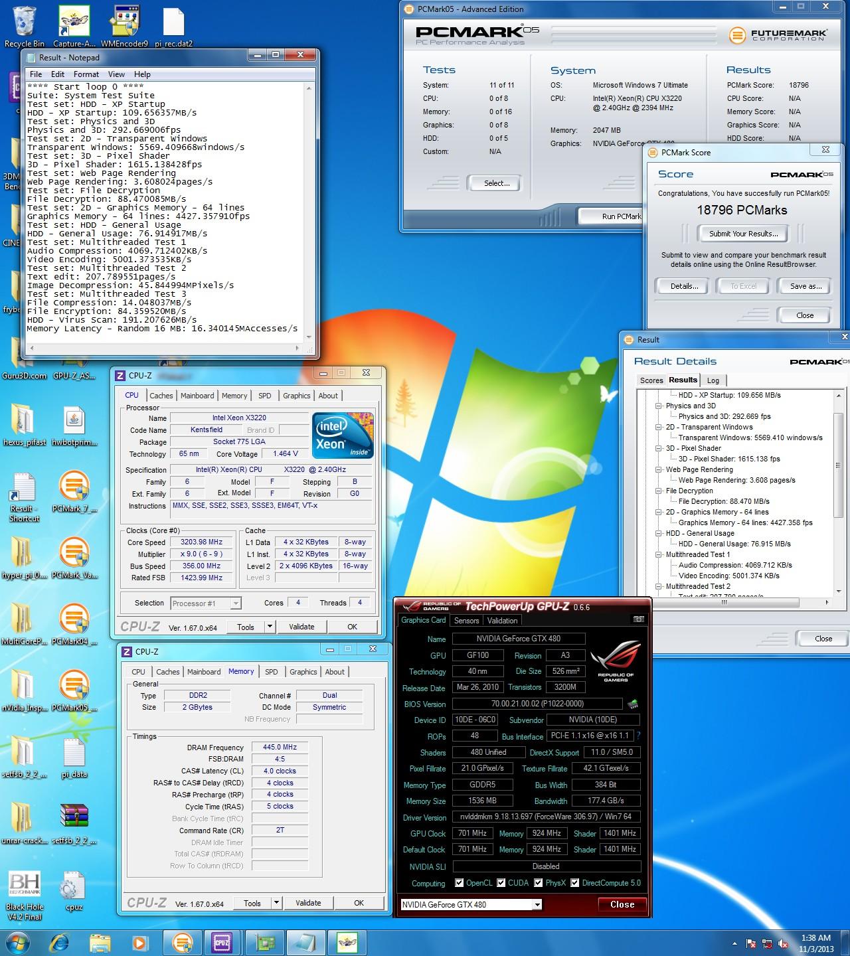Click the Details... button in PCMark Score

684,286
